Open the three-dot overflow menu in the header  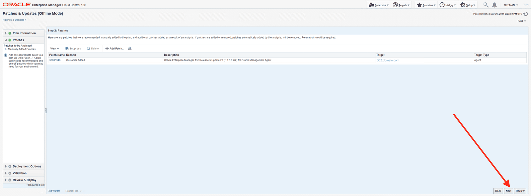pos(526,5)
